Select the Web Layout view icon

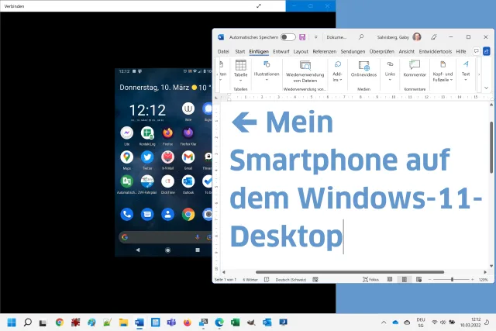click(418, 279)
